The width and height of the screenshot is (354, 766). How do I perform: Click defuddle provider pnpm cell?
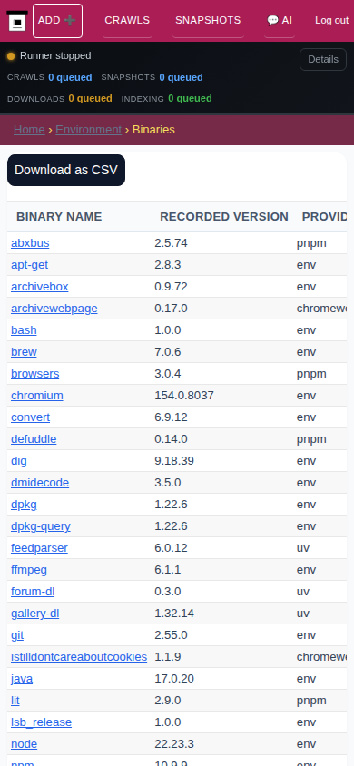pos(311,438)
